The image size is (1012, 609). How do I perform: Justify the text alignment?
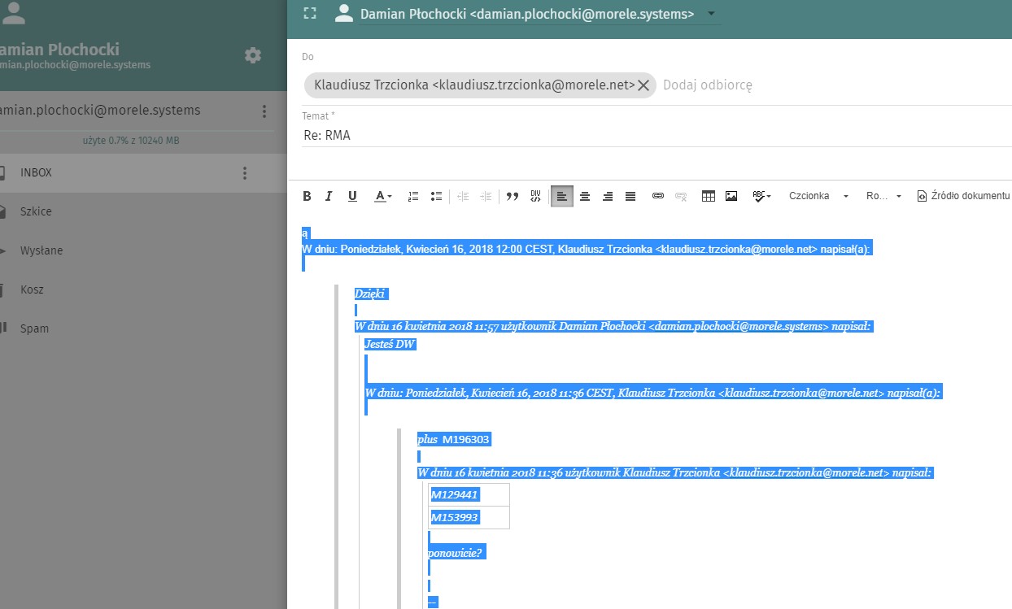click(630, 196)
